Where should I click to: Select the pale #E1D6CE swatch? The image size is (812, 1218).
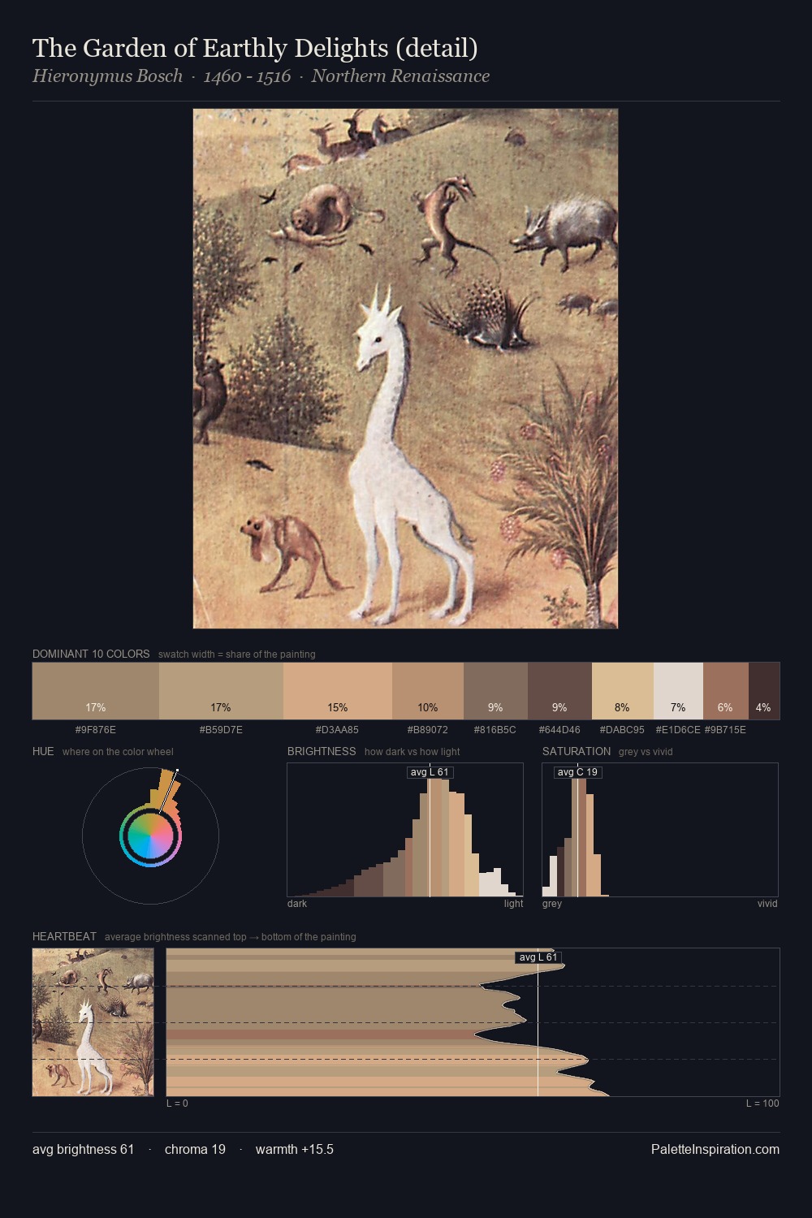coord(678,691)
